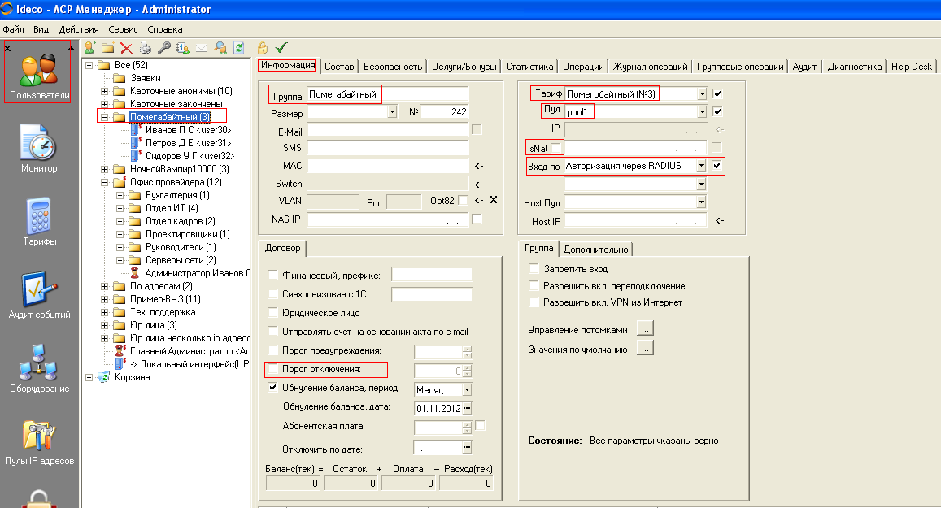Image resolution: width=941 pixels, height=508 pixels.
Task: Click the Управление потомками ellipsis button
Action: 644,330
